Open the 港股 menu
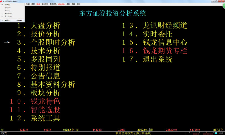This screenshot has height=135, width=225. tap(33, 4)
